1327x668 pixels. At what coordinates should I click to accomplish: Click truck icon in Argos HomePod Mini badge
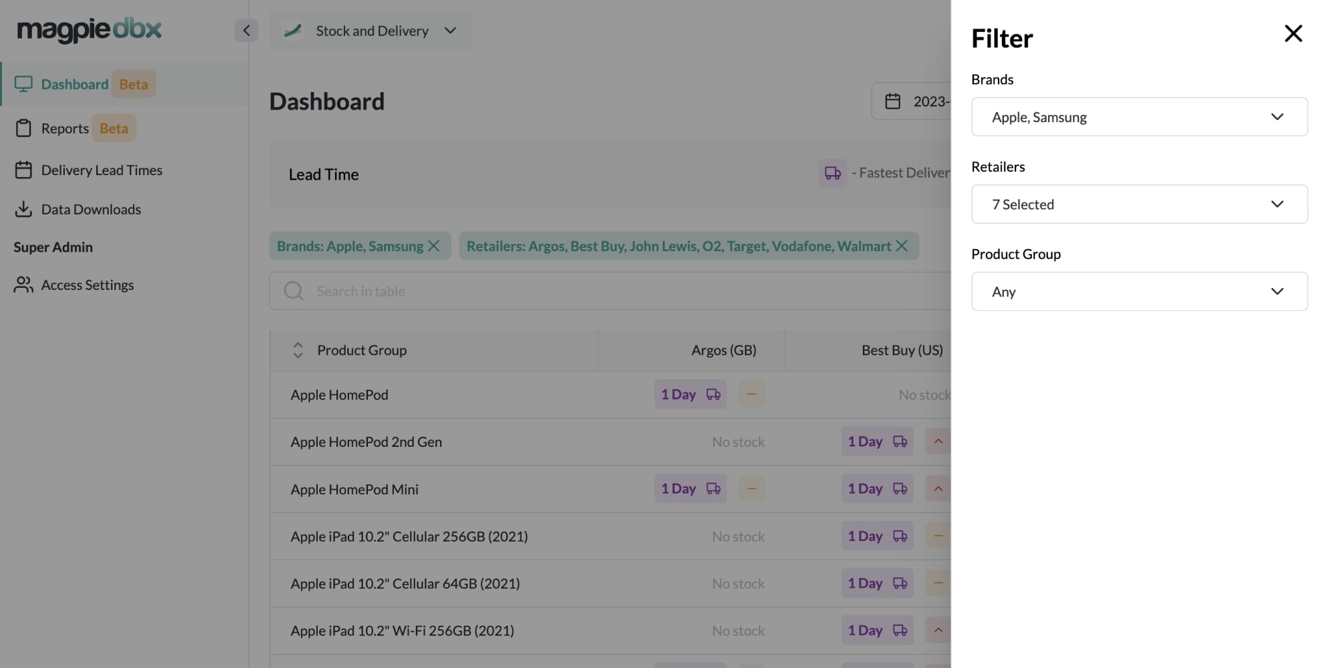click(x=714, y=489)
